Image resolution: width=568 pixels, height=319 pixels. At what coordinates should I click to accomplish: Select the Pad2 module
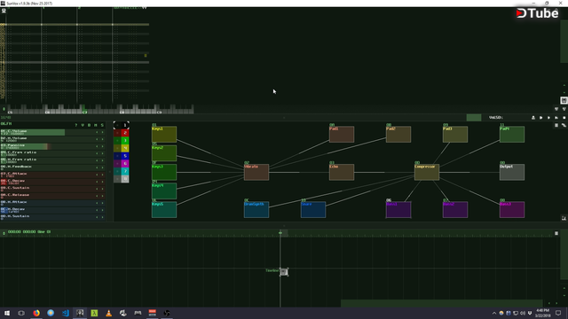click(x=398, y=134)
